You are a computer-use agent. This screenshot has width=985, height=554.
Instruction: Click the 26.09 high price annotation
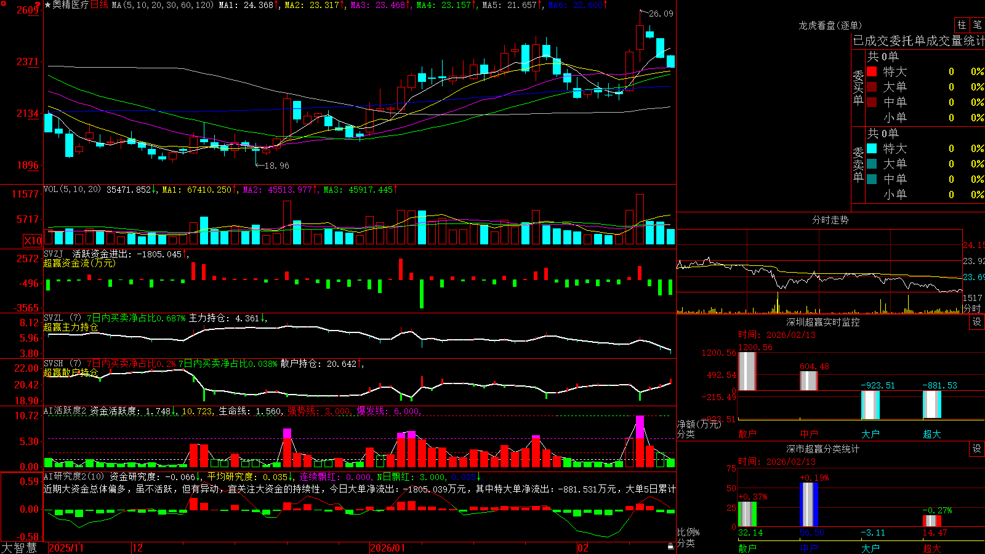661,14
